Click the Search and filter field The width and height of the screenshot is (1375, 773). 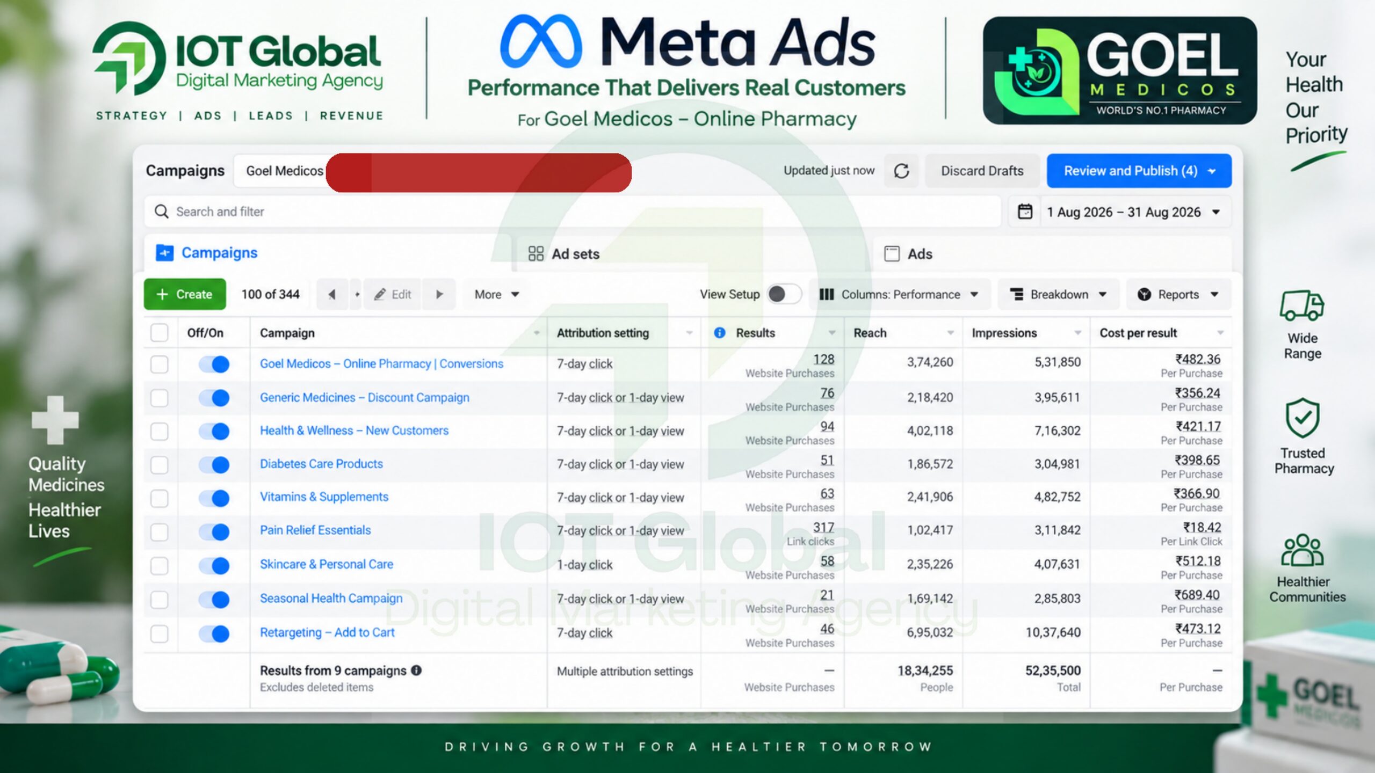point(573,212)
